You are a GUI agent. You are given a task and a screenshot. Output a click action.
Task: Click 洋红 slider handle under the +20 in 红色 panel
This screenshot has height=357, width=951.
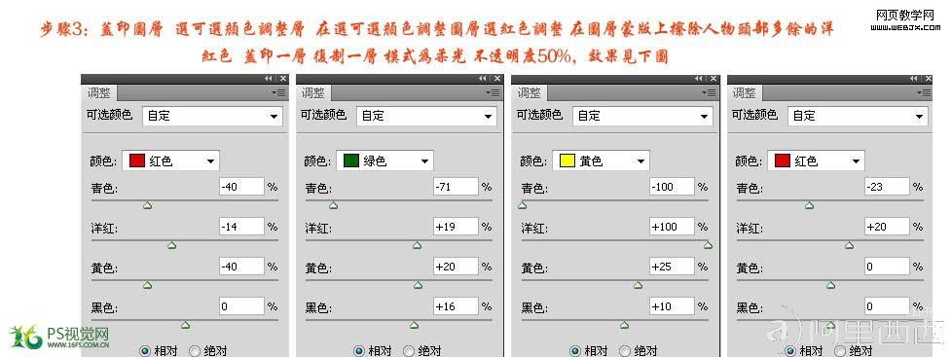click(849, 245)
